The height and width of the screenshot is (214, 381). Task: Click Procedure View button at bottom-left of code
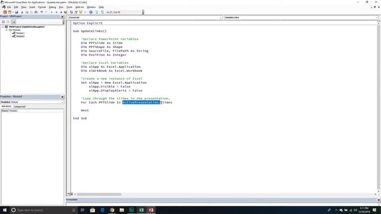pyautogui.click(x=68, y=194)
